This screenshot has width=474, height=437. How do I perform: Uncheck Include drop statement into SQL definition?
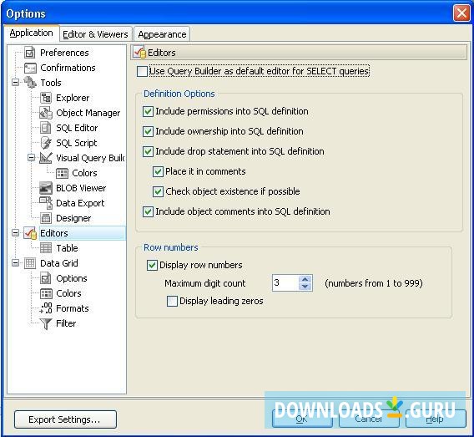[148, 151]
